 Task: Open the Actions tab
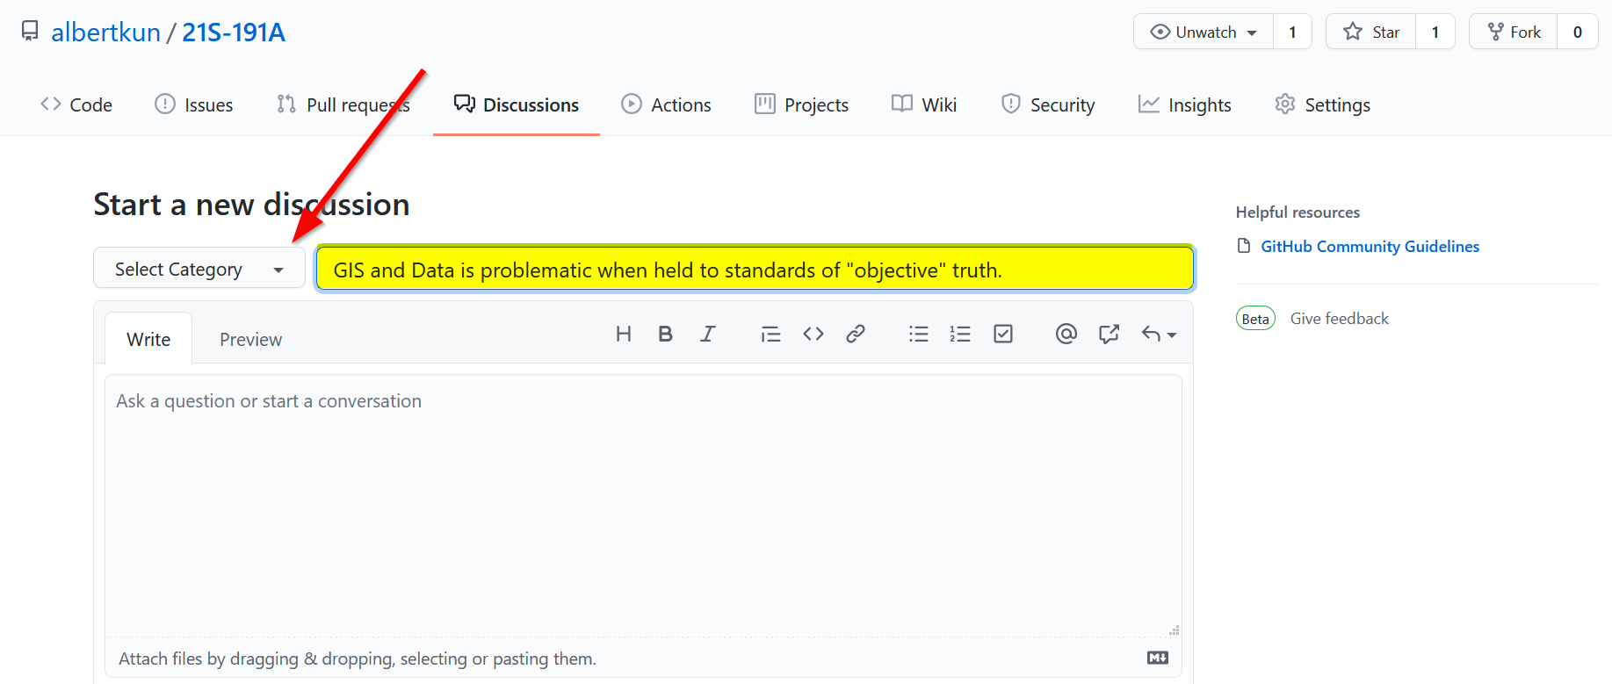pyautogui.click(x=667, y=104)
